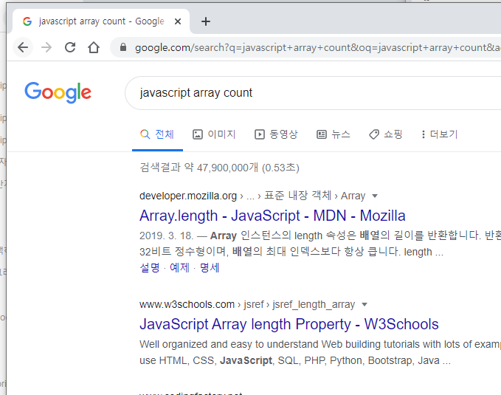The image size is (501, 395).
Task: Go back using the browser back arrow
Action: point(23,48)
